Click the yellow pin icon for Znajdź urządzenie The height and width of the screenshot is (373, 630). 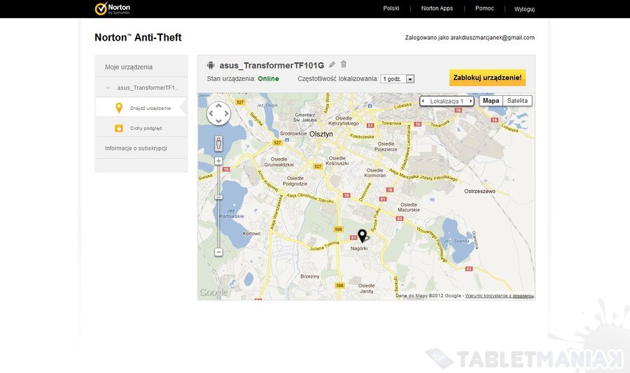(118, 108)
